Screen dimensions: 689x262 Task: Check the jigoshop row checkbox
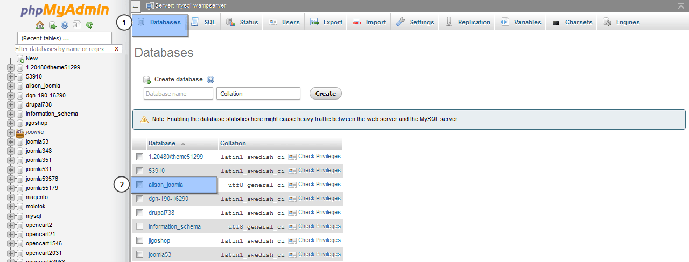pos(139,240)
